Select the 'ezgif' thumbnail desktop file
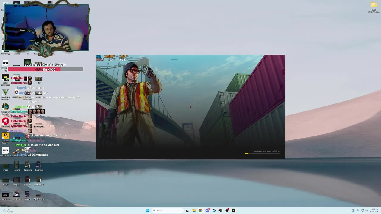 tap(16, 196)
